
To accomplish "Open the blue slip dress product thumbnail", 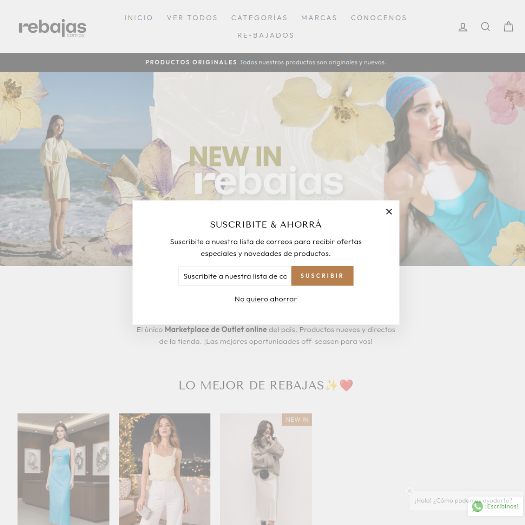I will (63, 469).
